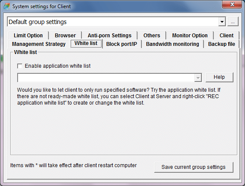Click the 'Items with * will take effect' note
The image size is (245, 186).
tap(73, 165)
